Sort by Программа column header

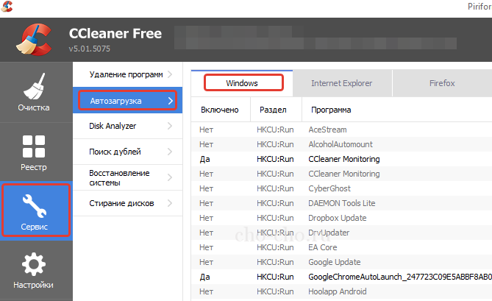tap(330, 110)
